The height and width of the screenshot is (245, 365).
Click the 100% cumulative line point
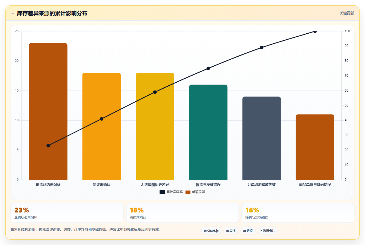point(315,31)
